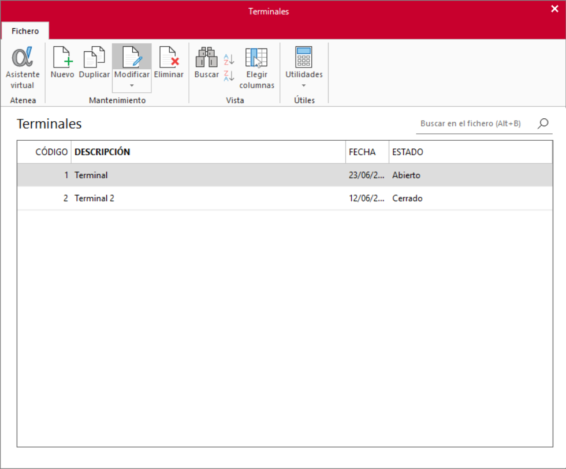Screen dimensions: 566x469
Task: Delete record using Eliminar icon
Action: (169, 57)
